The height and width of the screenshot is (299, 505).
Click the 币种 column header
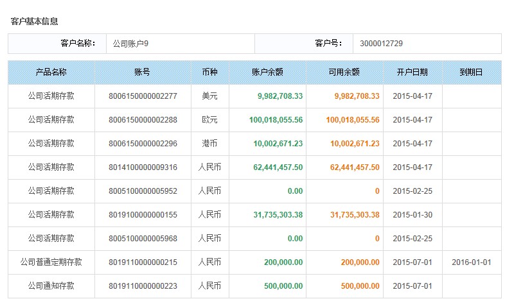point(209,72)
